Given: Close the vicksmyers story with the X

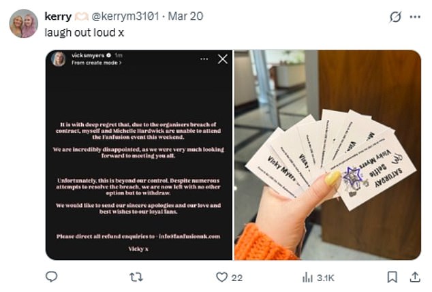Looking at the screenshot, I should 222,59.
